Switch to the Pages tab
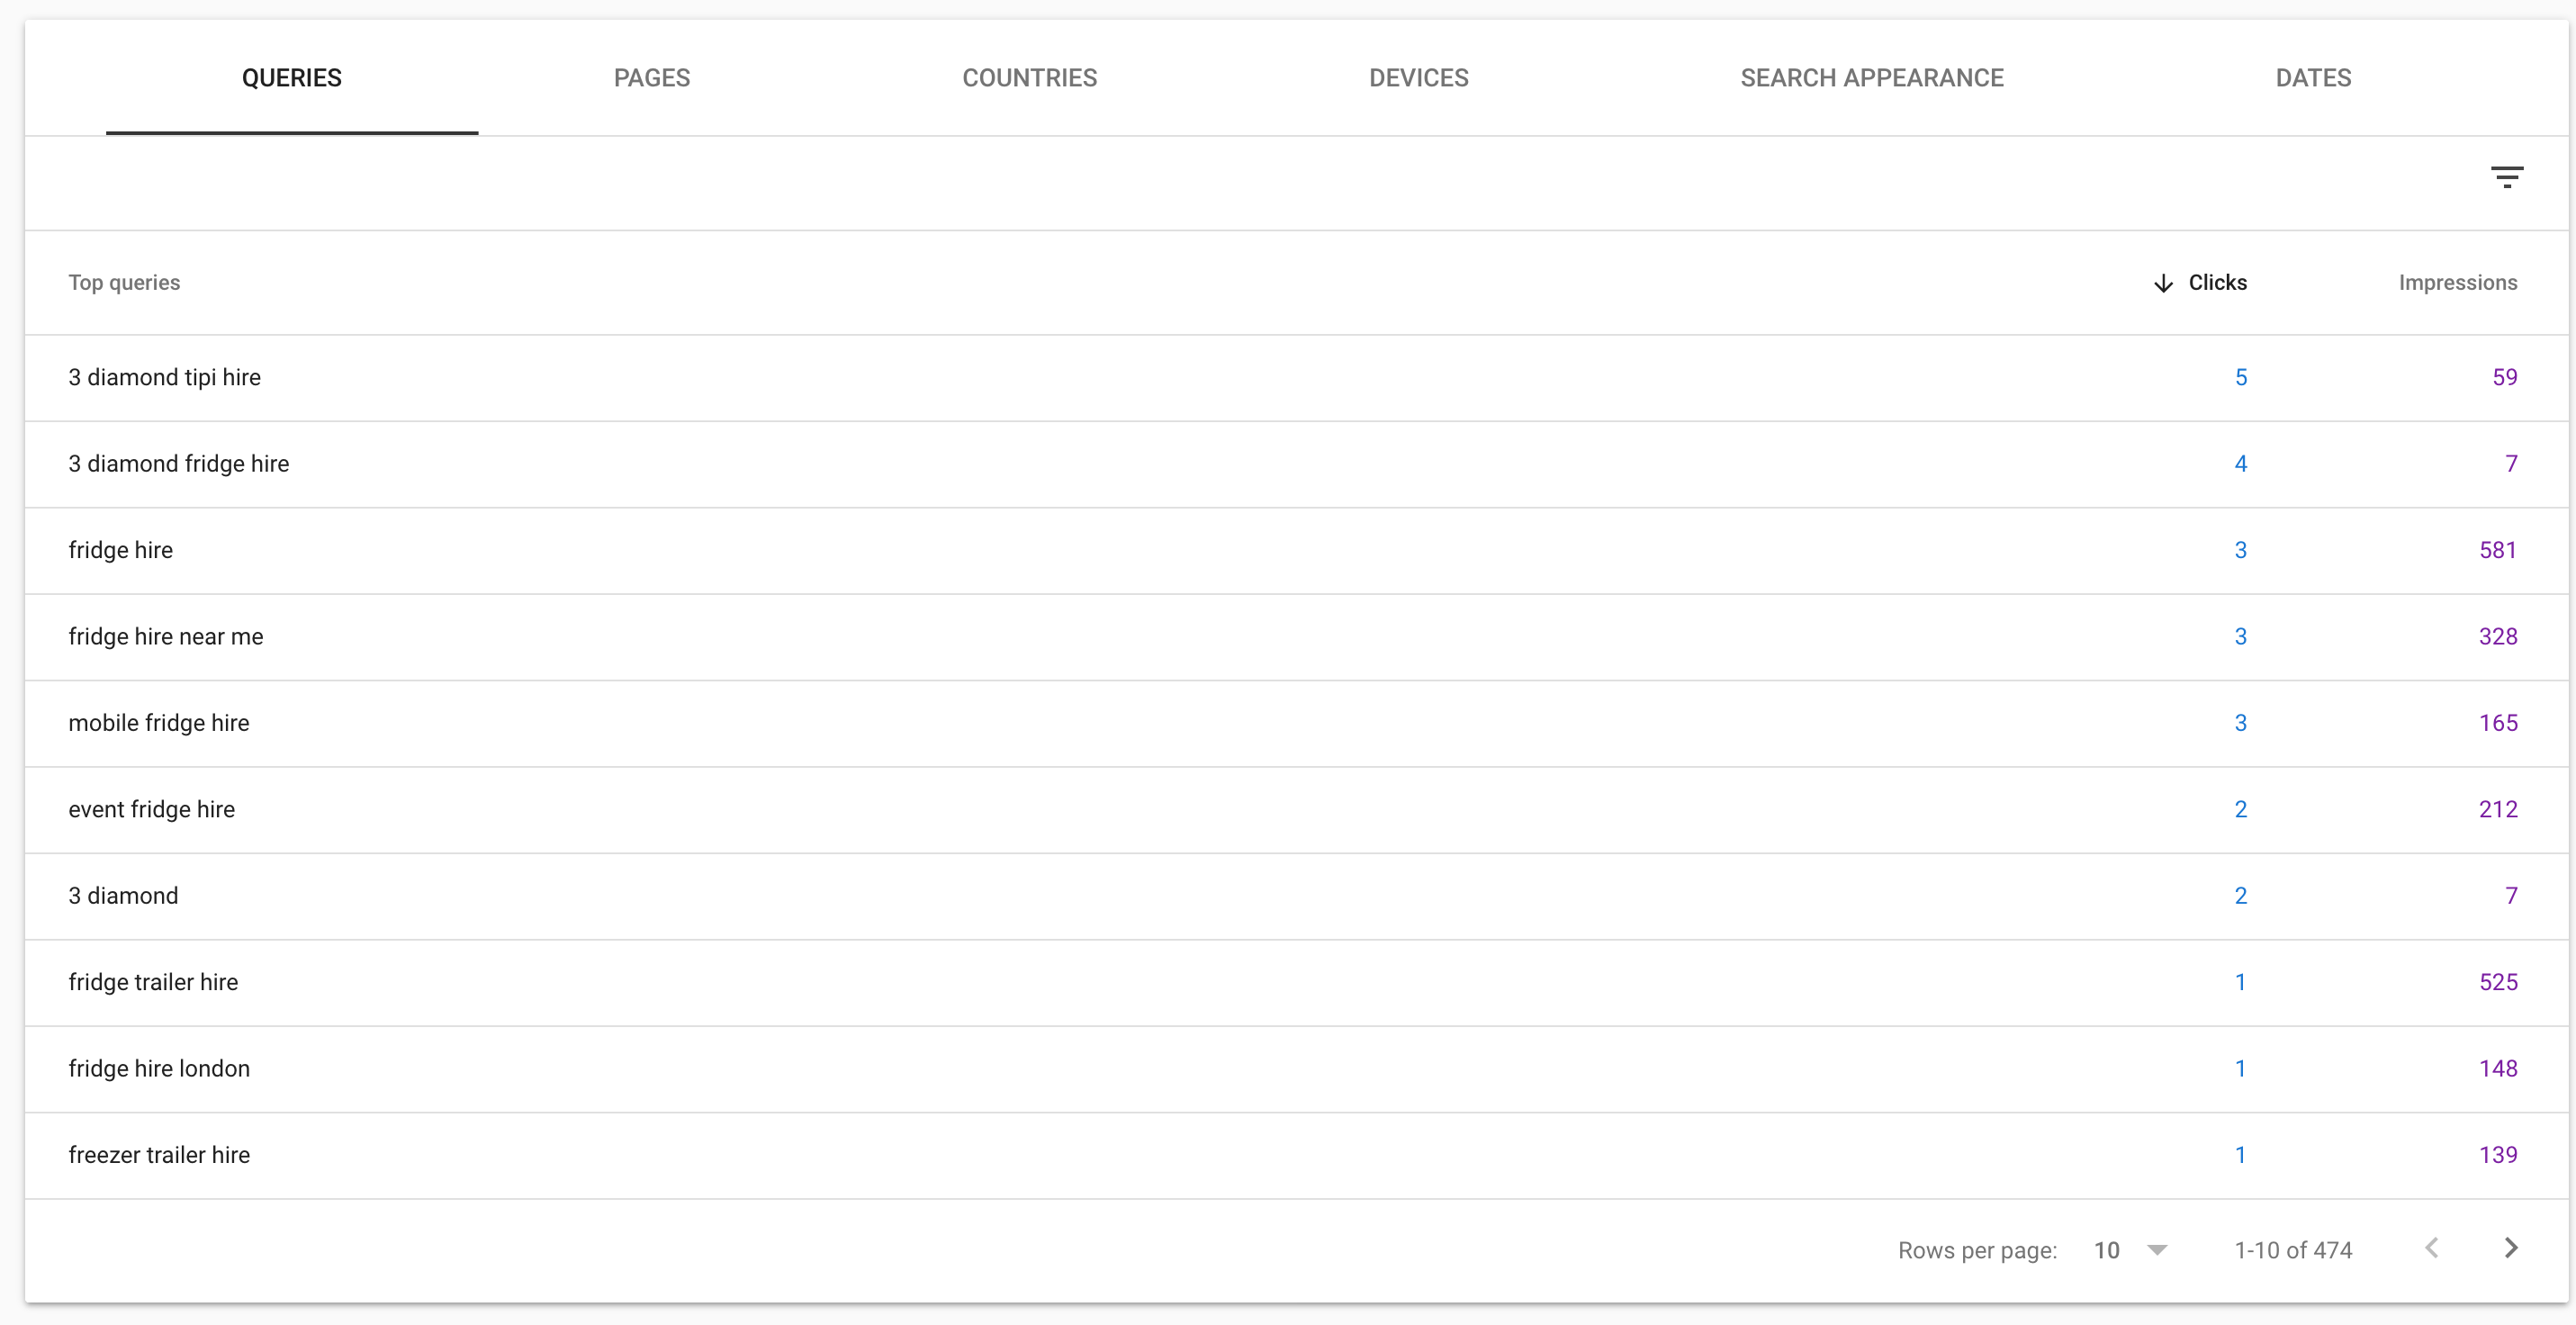The image size is (2576, 1325). click(652, 78)
